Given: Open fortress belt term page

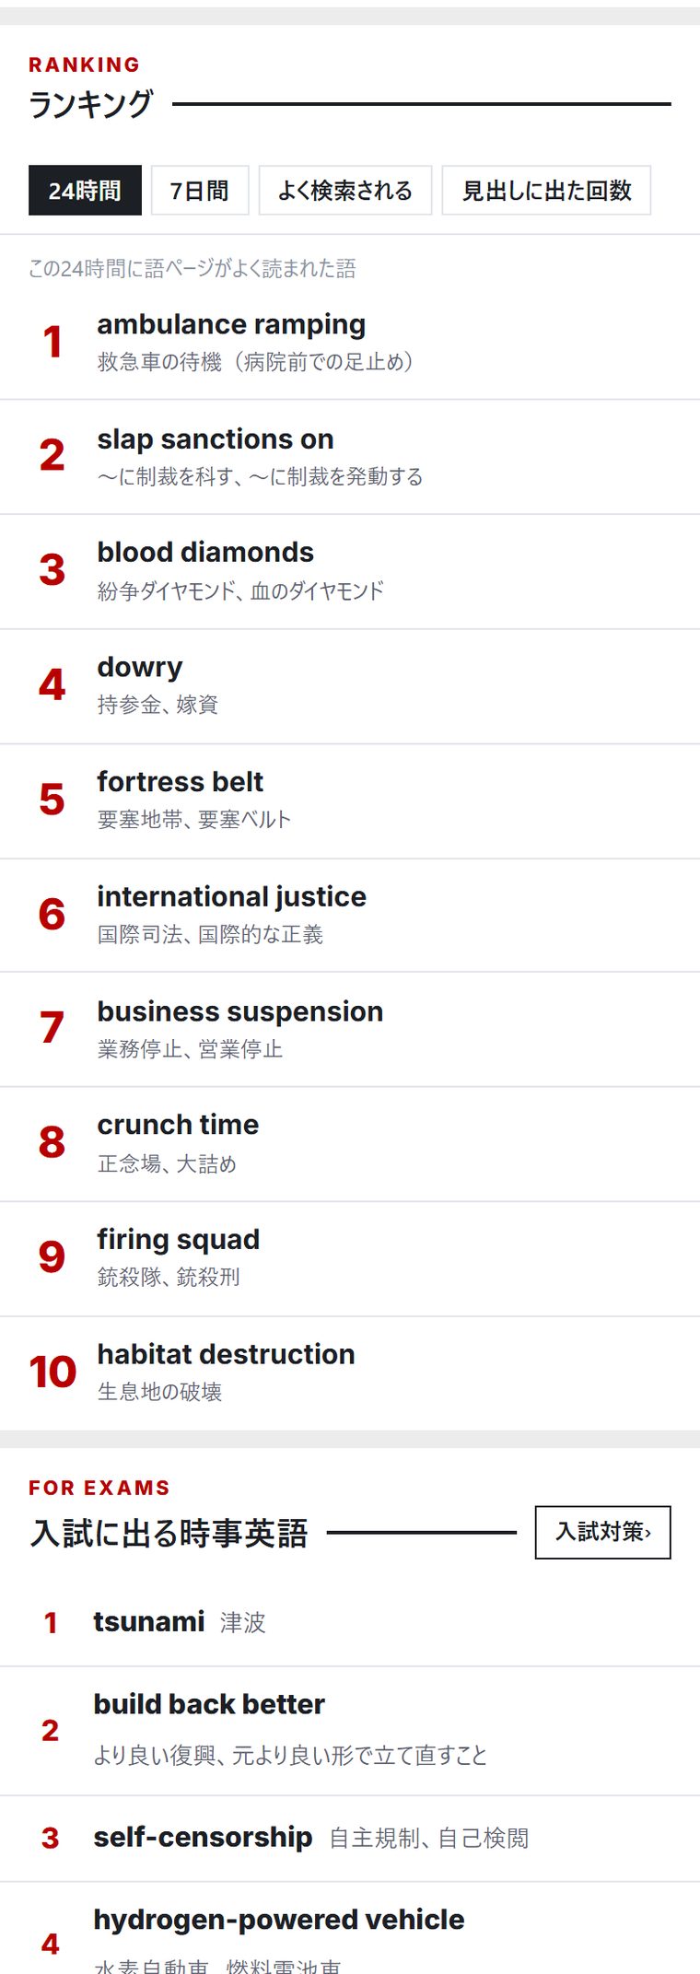Looking at the screenshot, I should [350, 801].
